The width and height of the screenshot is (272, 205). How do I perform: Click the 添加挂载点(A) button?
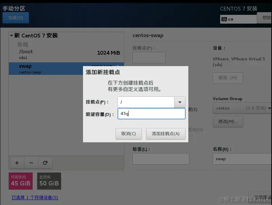pyautogui.click(x=166, y=134)
